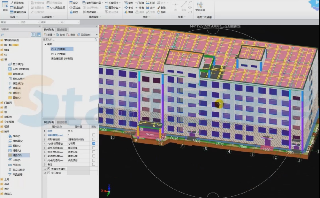Viewport: 320px width, 198px height.
Task: Click the 复制 copy tool in the 修改 group
Action: coord(129,3)
